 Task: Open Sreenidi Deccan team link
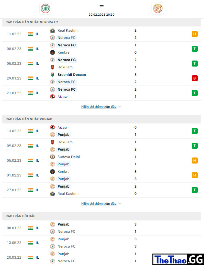[72, 75]
